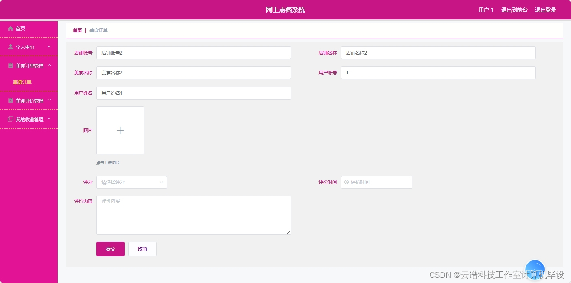Click the 取消 cancel button
Viewport: 571px width, 283px height.
[143, 249]
